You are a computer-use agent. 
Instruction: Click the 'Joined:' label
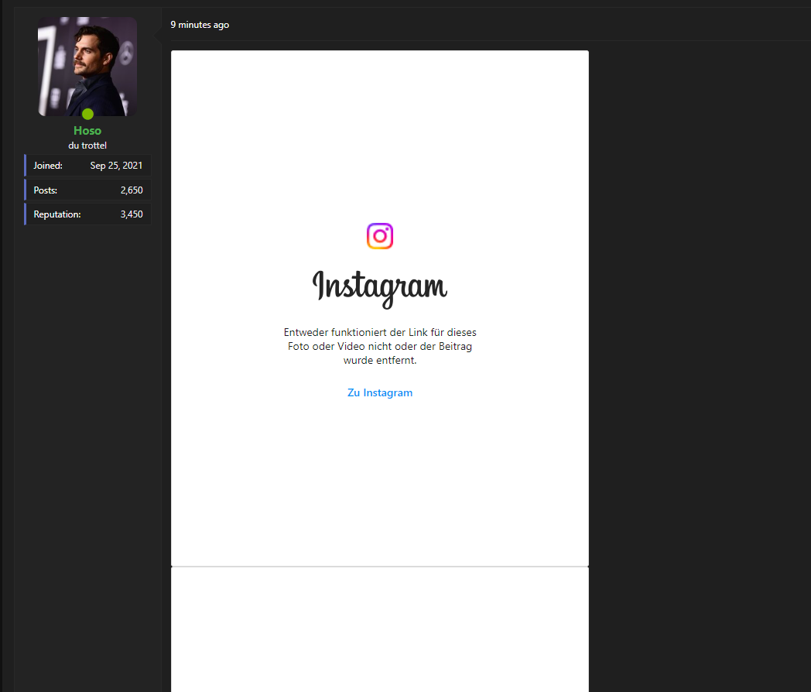click(x=48, y=166)
